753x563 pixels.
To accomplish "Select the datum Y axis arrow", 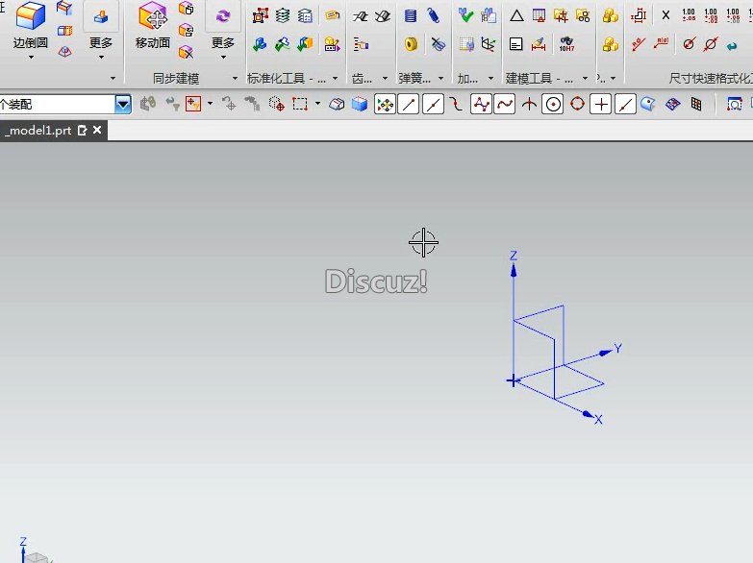I will tap(606, 354).
